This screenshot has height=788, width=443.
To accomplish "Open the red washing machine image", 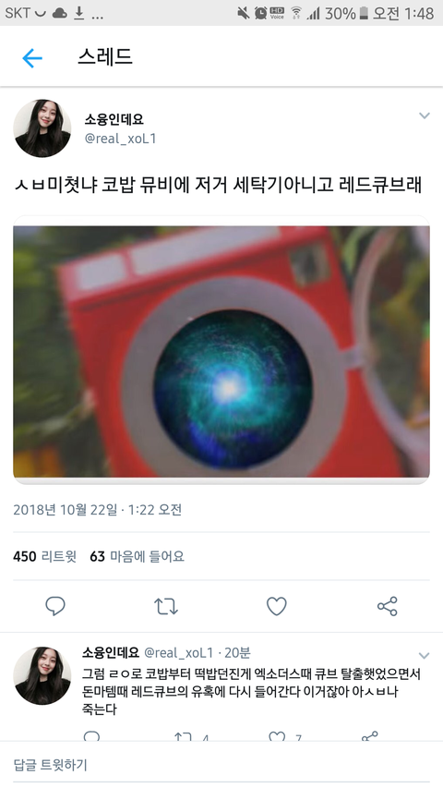I will (221, 351).
